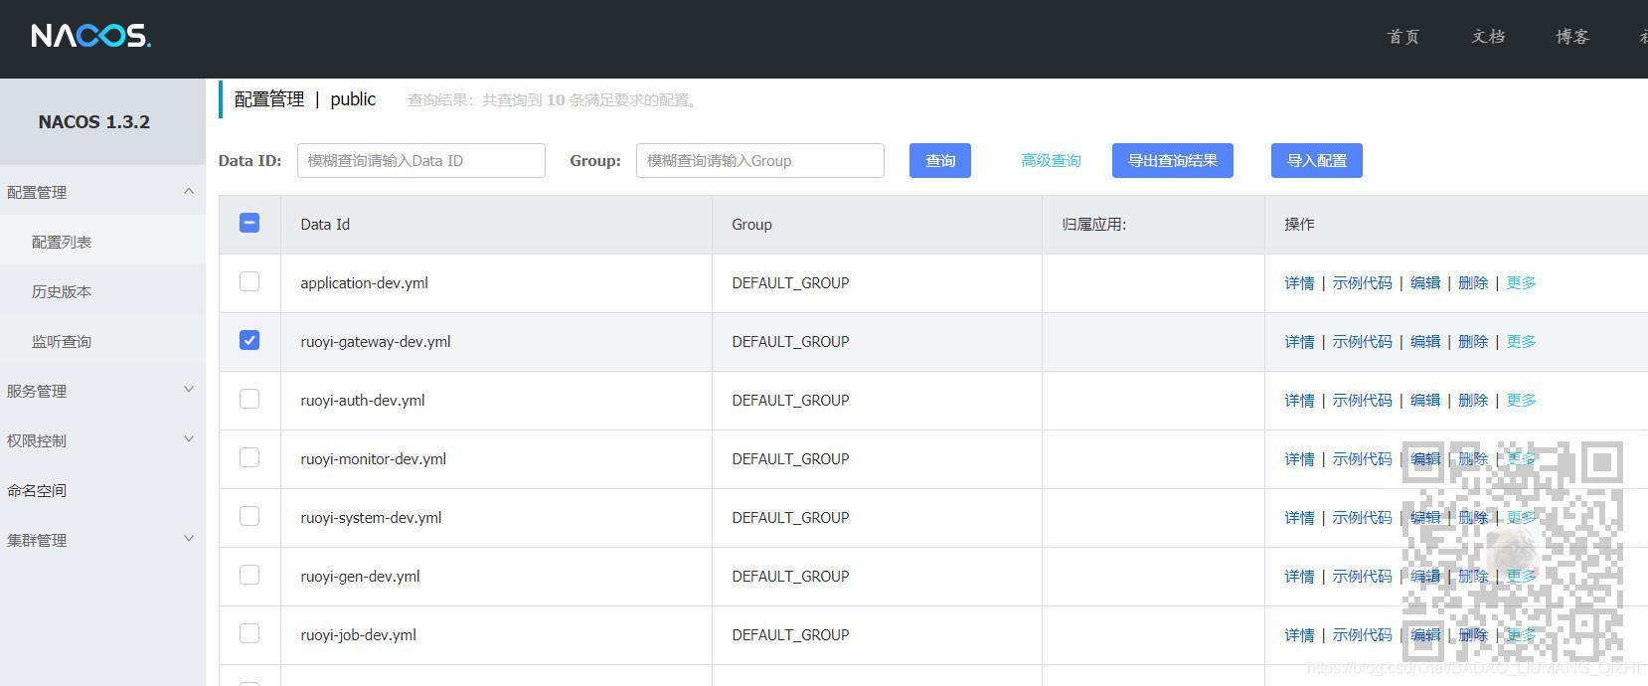The width and height of the screenshot is (1648, 686).
Task: Open the 配置列表 sidebar item
Action: pyautogui.click(x=102, y=242)
